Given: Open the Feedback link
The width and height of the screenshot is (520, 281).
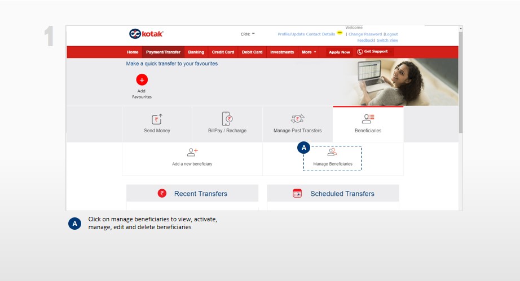Looking at the screenshot, I should (365, 40).
